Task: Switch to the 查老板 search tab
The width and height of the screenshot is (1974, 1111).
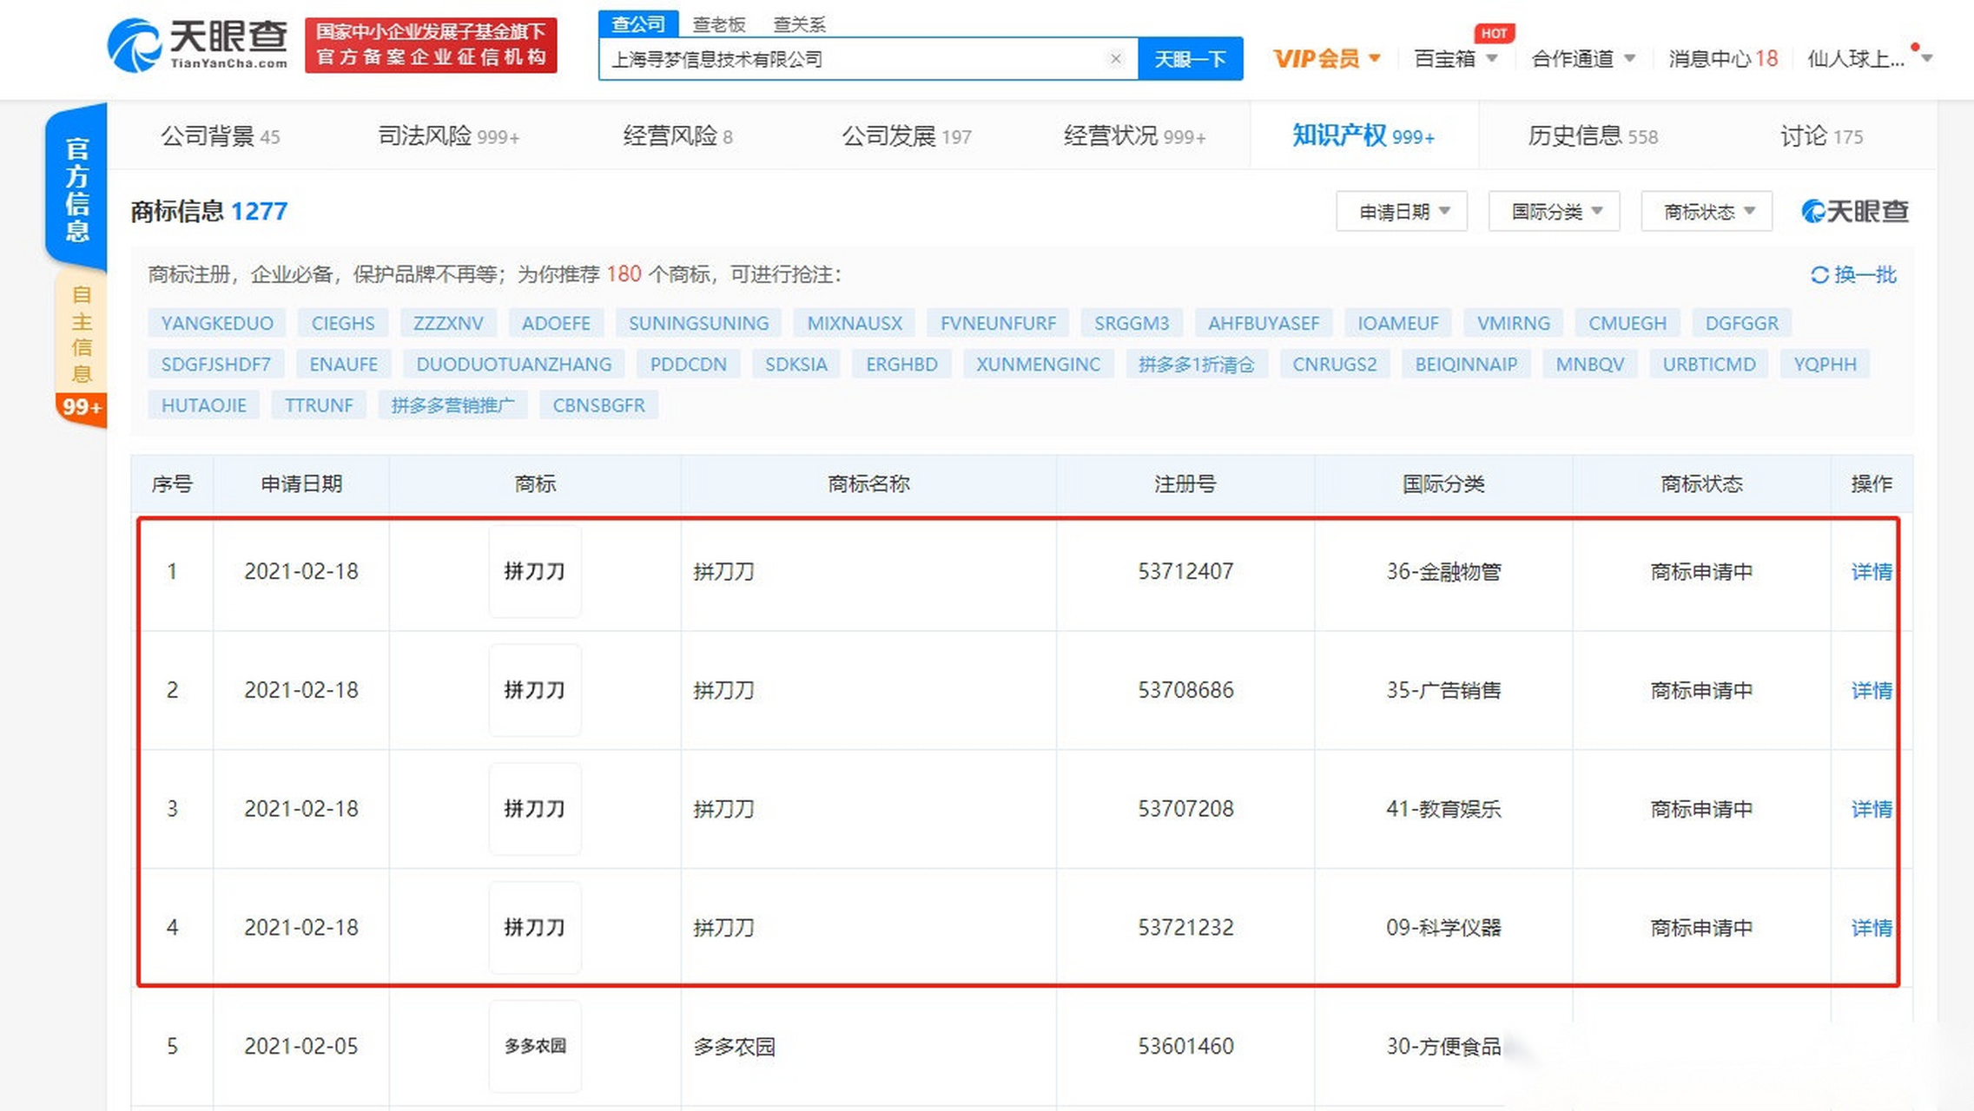Action: click(x=717, y=23)
